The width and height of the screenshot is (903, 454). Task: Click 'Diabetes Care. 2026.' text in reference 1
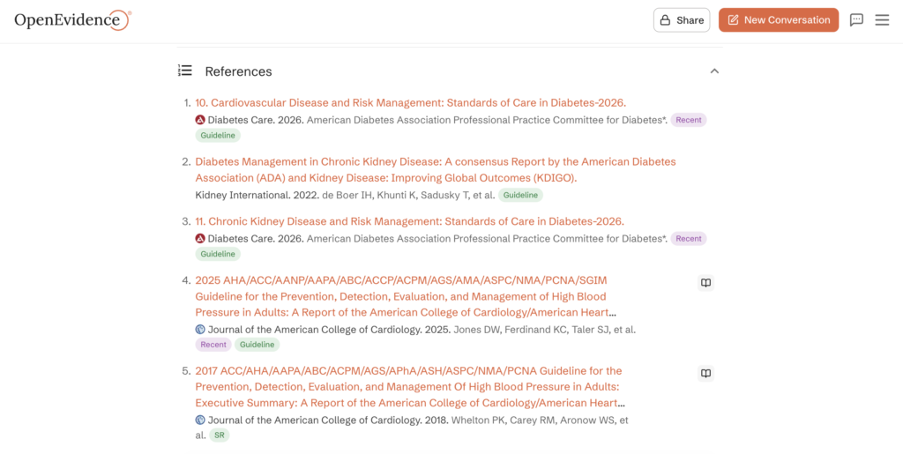point(256,120)
